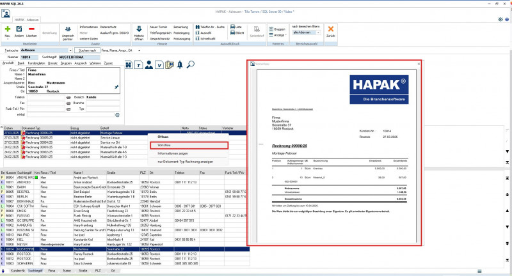The height and width of the screenshot is (276, 512).
Task: Choose 'Informationen zeigen' in context menu
Action: [172, 153]
